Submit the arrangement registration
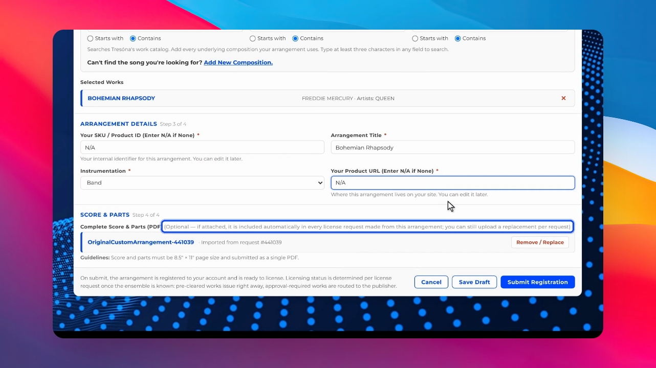 pyautogui.click(x=537, y=282)
